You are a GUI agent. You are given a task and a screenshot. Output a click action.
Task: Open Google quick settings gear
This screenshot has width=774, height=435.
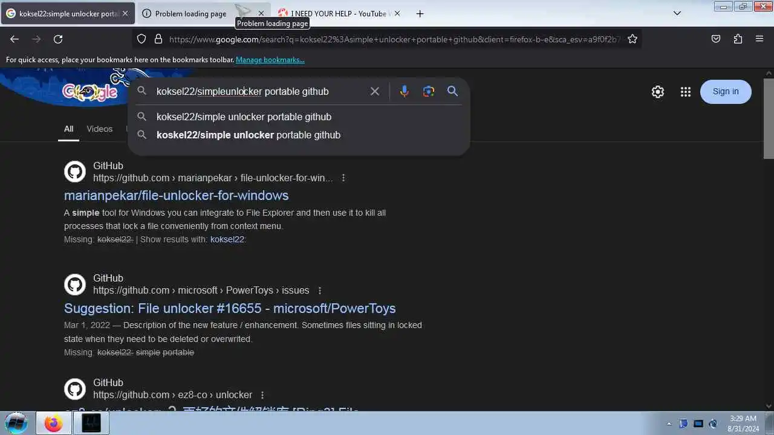[x=658, y=92]
